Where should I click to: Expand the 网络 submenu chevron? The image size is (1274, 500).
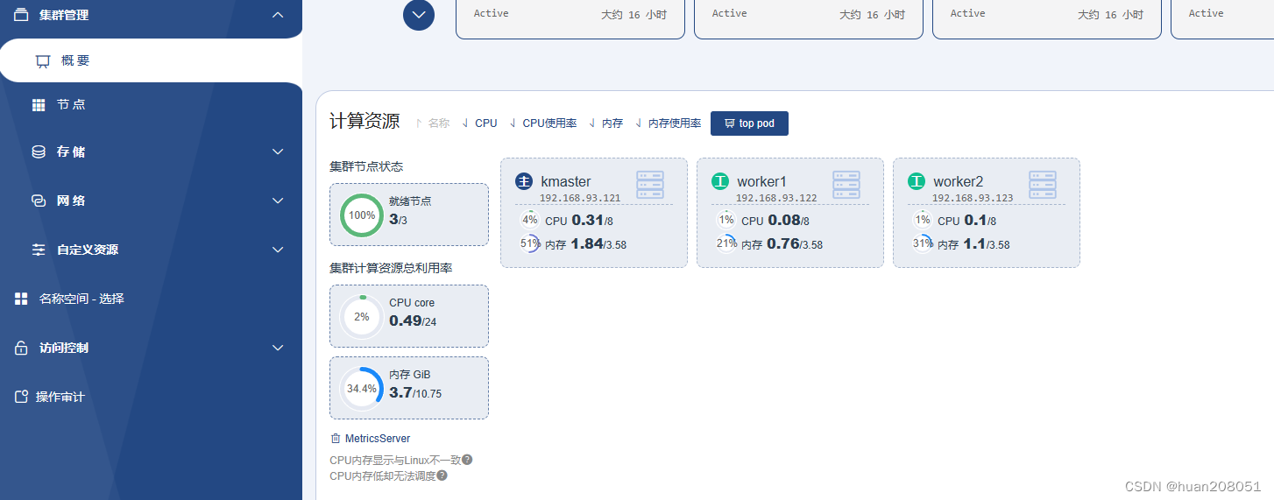[278, 201]
